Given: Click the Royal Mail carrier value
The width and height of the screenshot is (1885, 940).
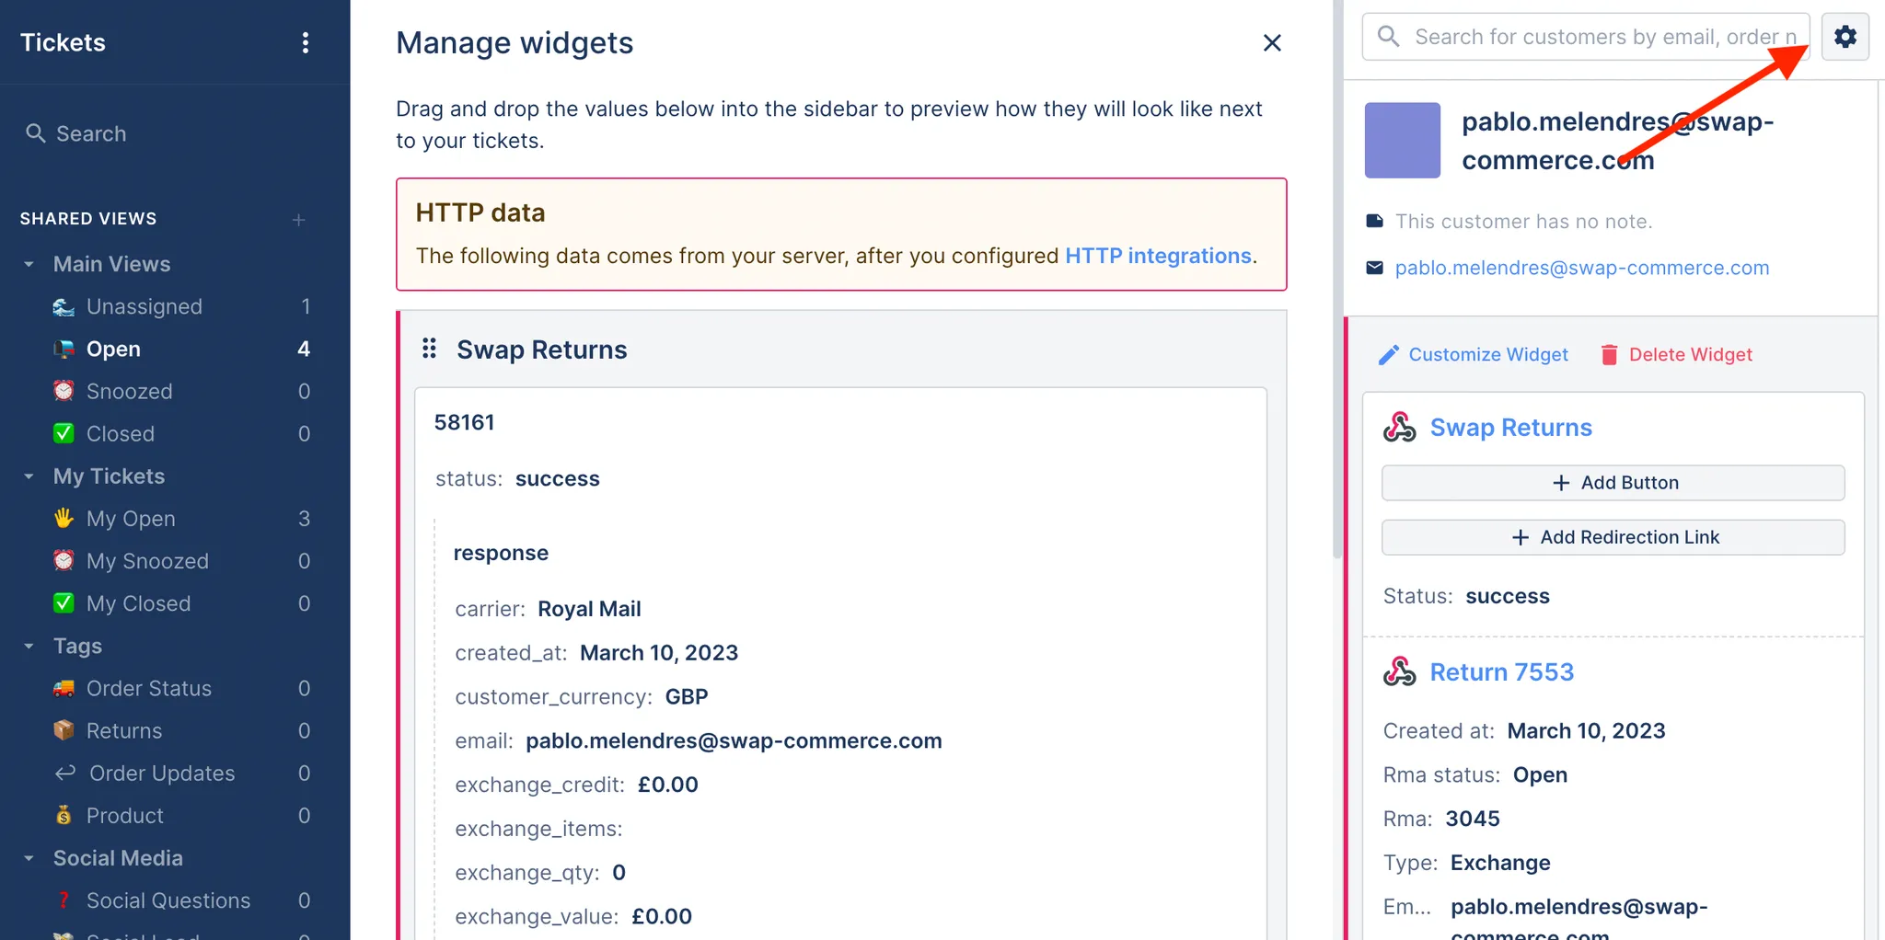Looking at the screenshot, I should pos(589,609).
